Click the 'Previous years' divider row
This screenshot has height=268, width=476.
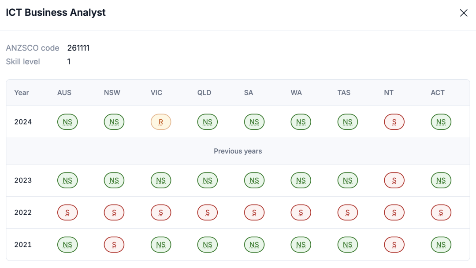point(238,151)
